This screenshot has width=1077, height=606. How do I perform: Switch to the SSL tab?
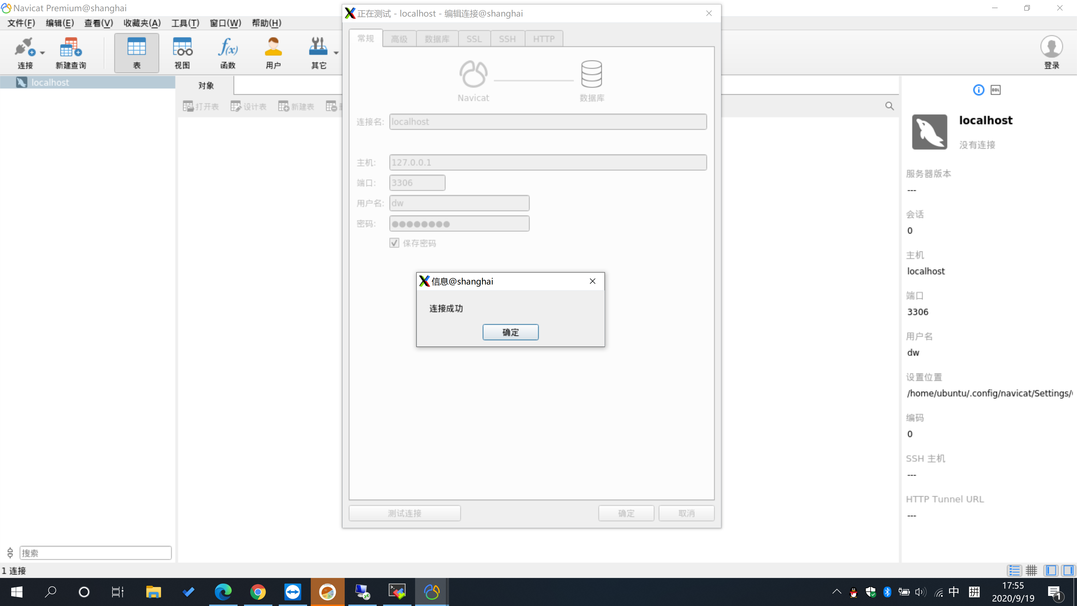(474, 39)
